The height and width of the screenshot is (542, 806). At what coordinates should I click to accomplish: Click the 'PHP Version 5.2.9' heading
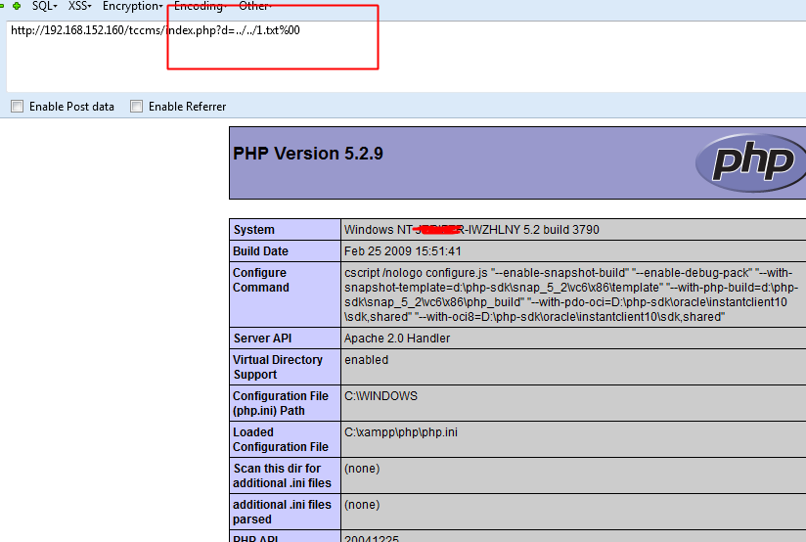click(x=308, y=154)
